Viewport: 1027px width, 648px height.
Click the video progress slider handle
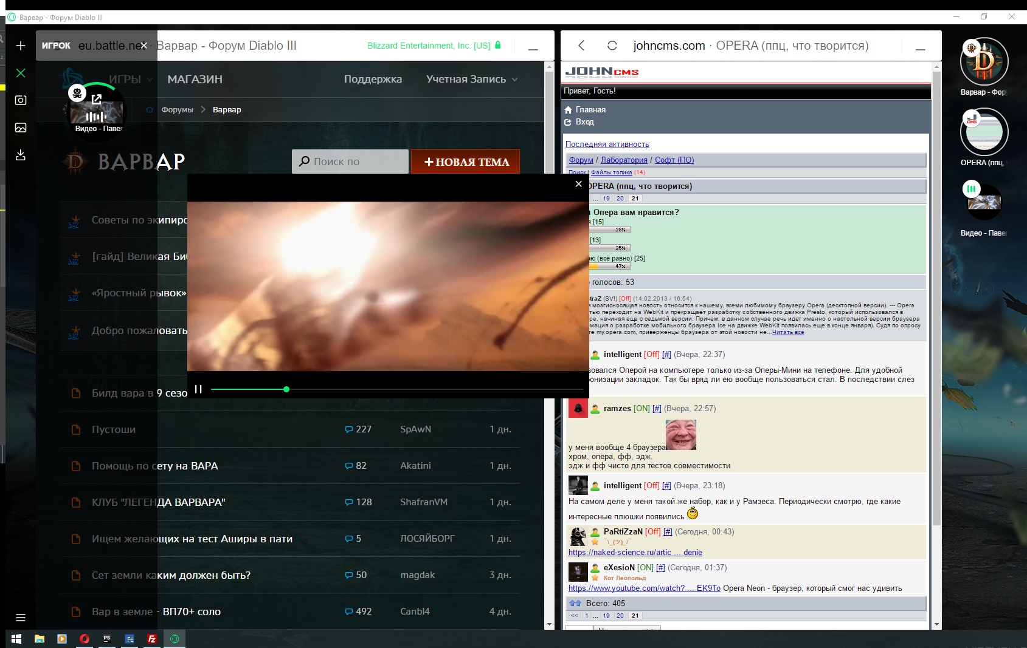pyautogui.click(x=286, y=389)
